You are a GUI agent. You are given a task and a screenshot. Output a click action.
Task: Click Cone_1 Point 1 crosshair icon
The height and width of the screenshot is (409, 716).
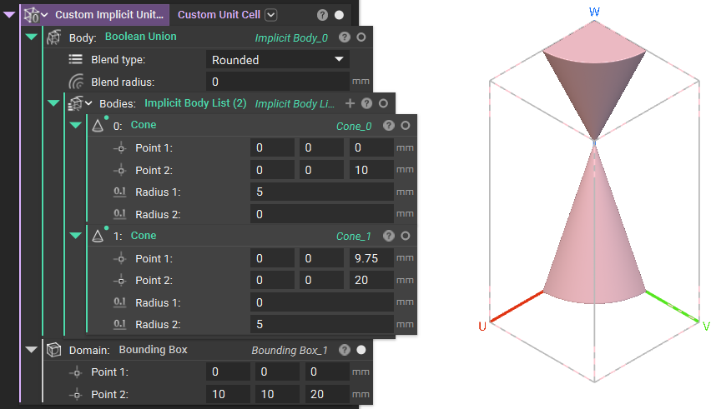[x=120, y=258]
